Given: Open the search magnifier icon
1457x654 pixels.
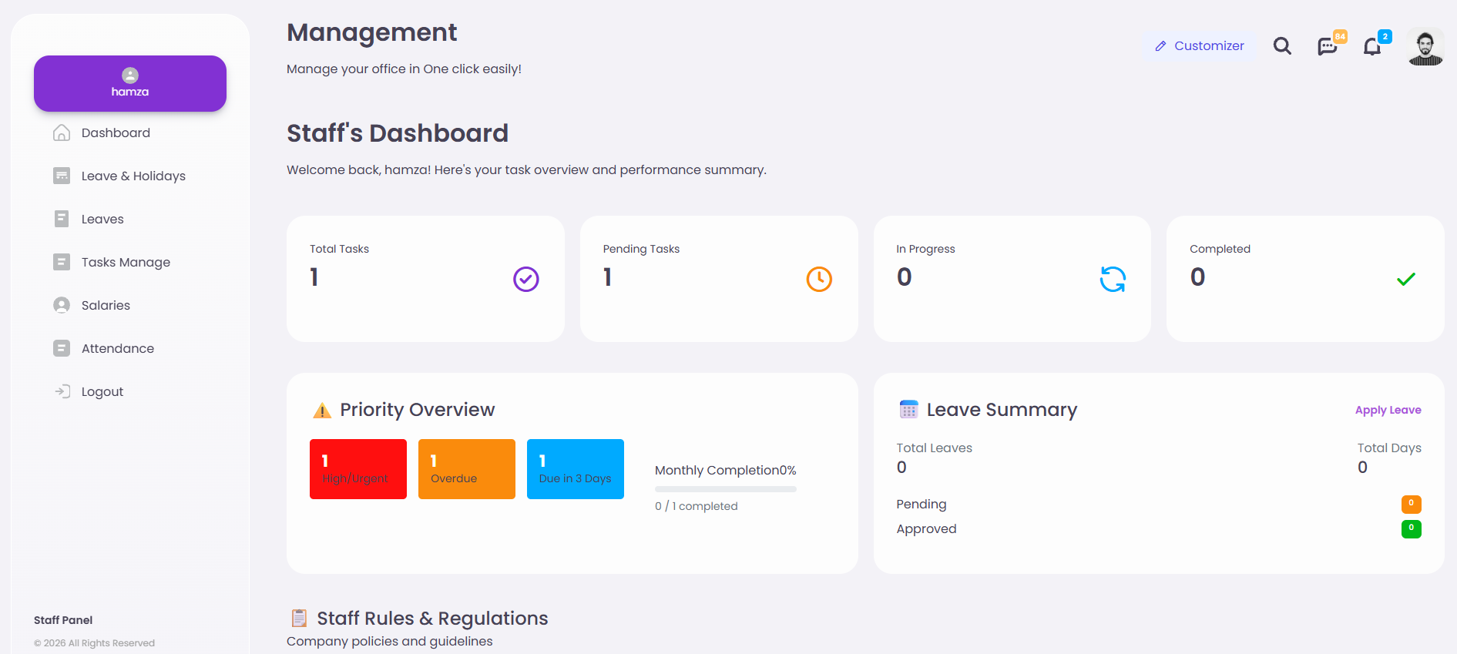Looking at the screenshot, I should [x=1282, y=46].
